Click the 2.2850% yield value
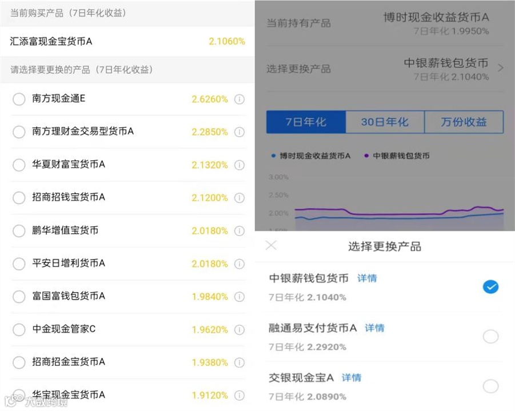 210,132
